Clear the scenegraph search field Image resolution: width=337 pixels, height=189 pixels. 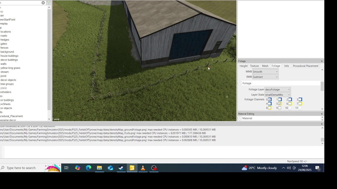[x=43, y=3]
